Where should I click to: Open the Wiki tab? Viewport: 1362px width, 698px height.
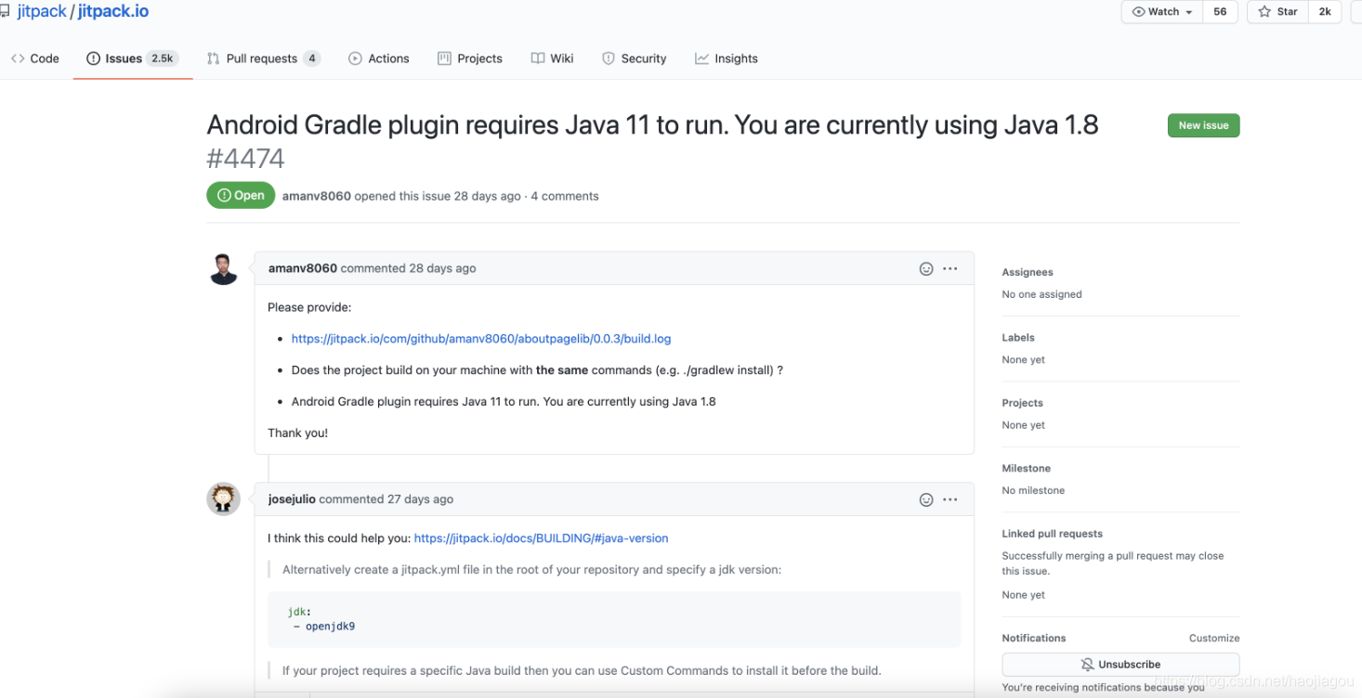coord(552,58)
